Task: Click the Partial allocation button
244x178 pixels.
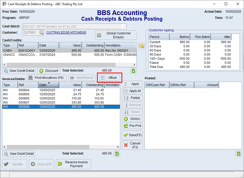Action: pos(132,98)
